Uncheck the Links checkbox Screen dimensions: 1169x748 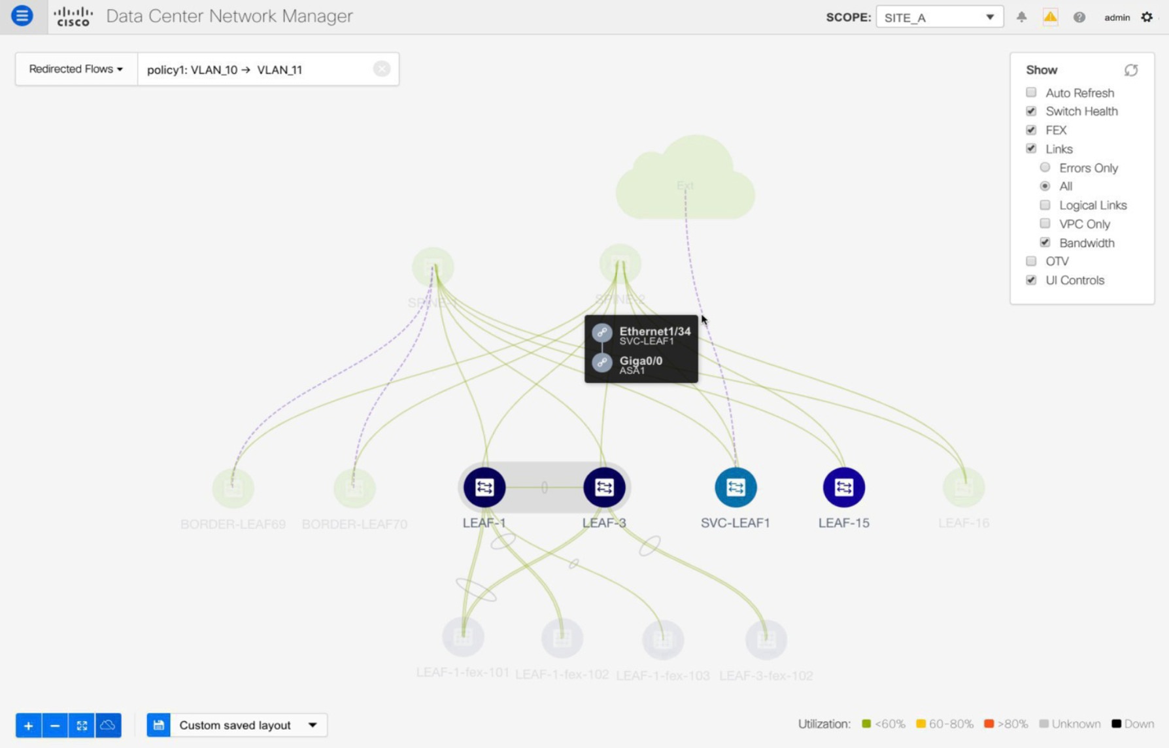click(x=1031, y=148)
